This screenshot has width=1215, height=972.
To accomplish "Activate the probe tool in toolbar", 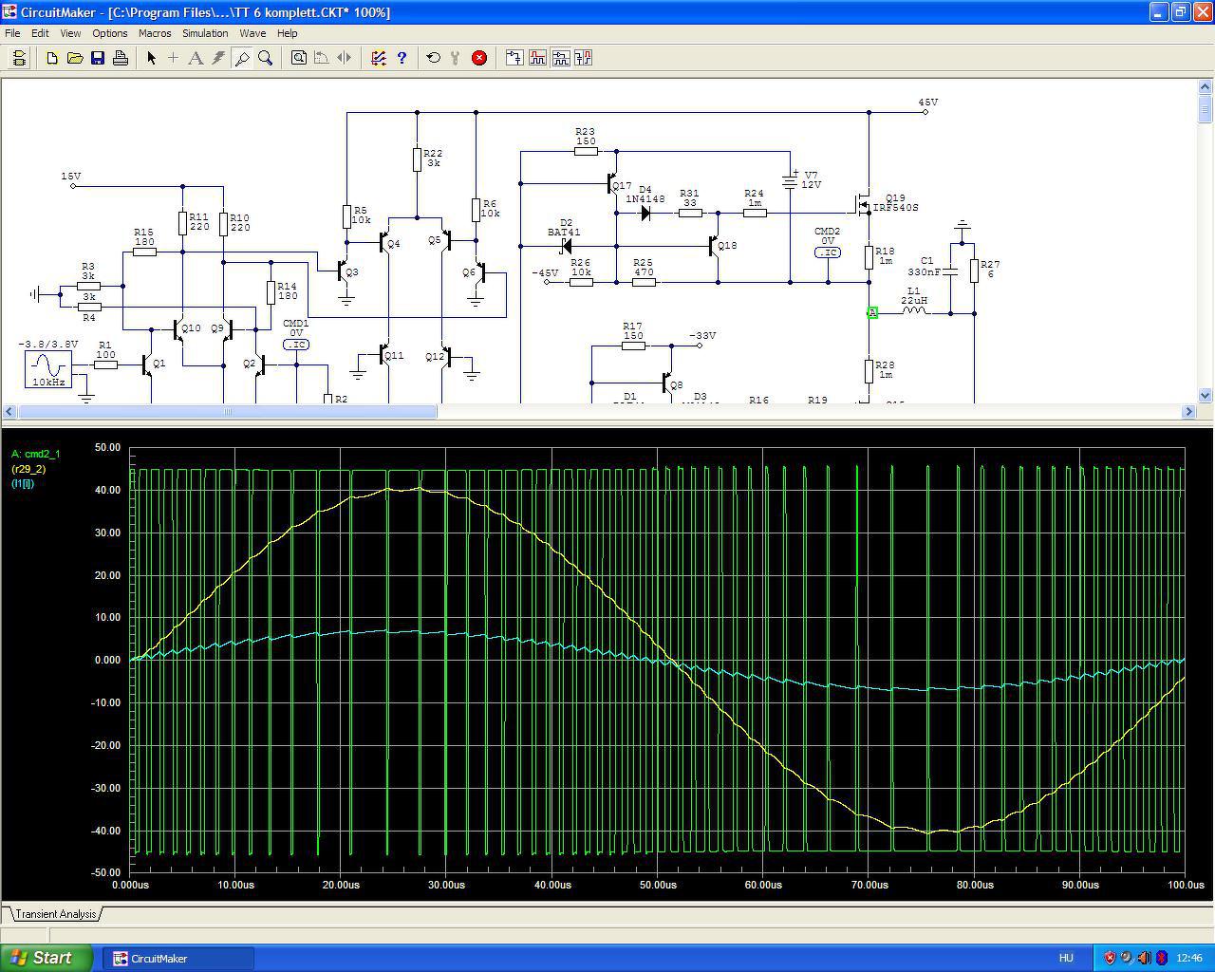I will click(242, 58).
